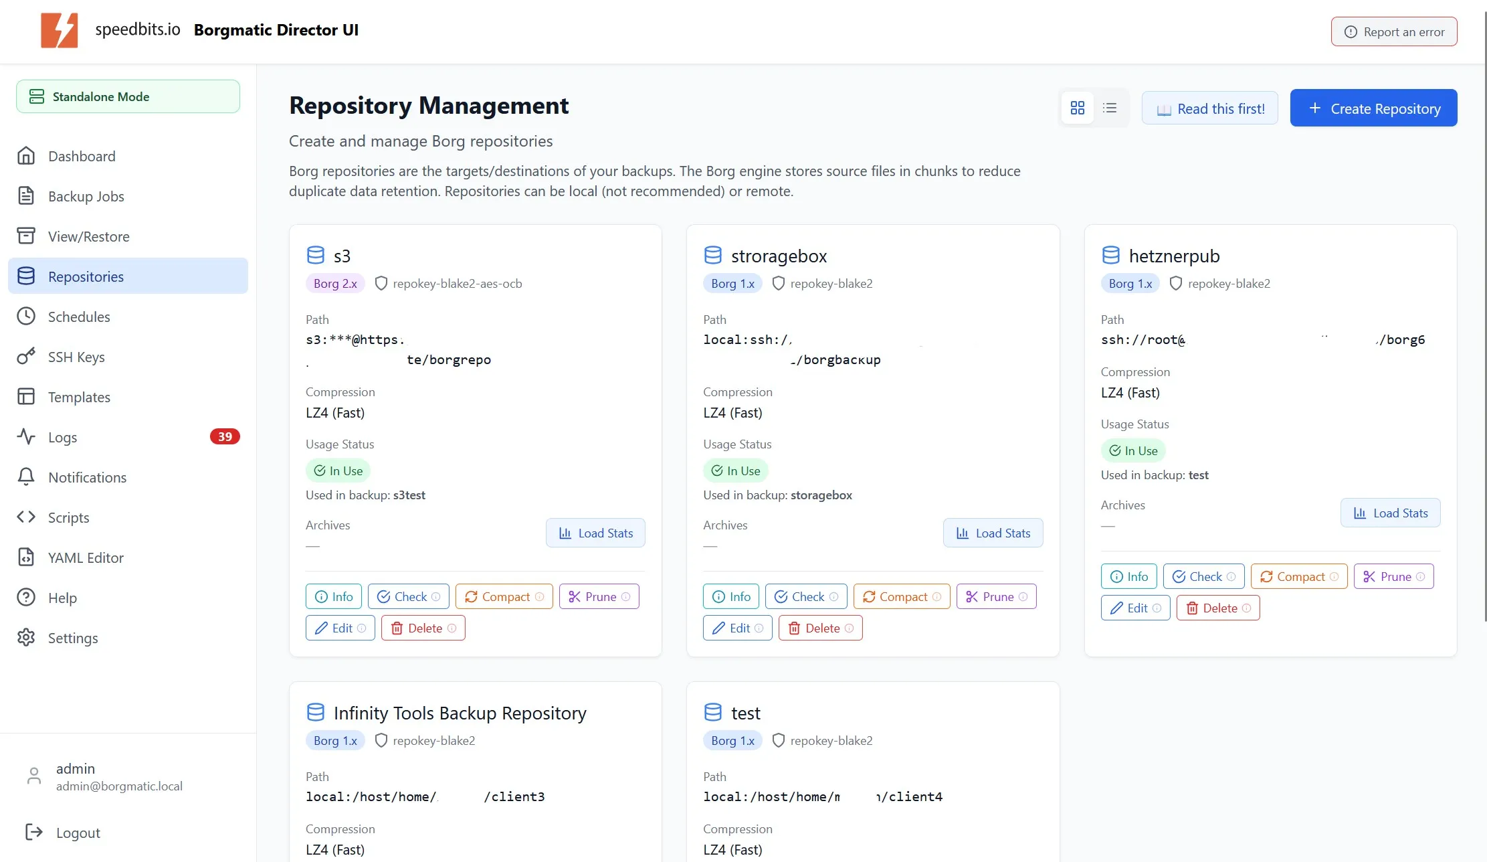Load Stats for hetznerpub repository

point(1390,513)
